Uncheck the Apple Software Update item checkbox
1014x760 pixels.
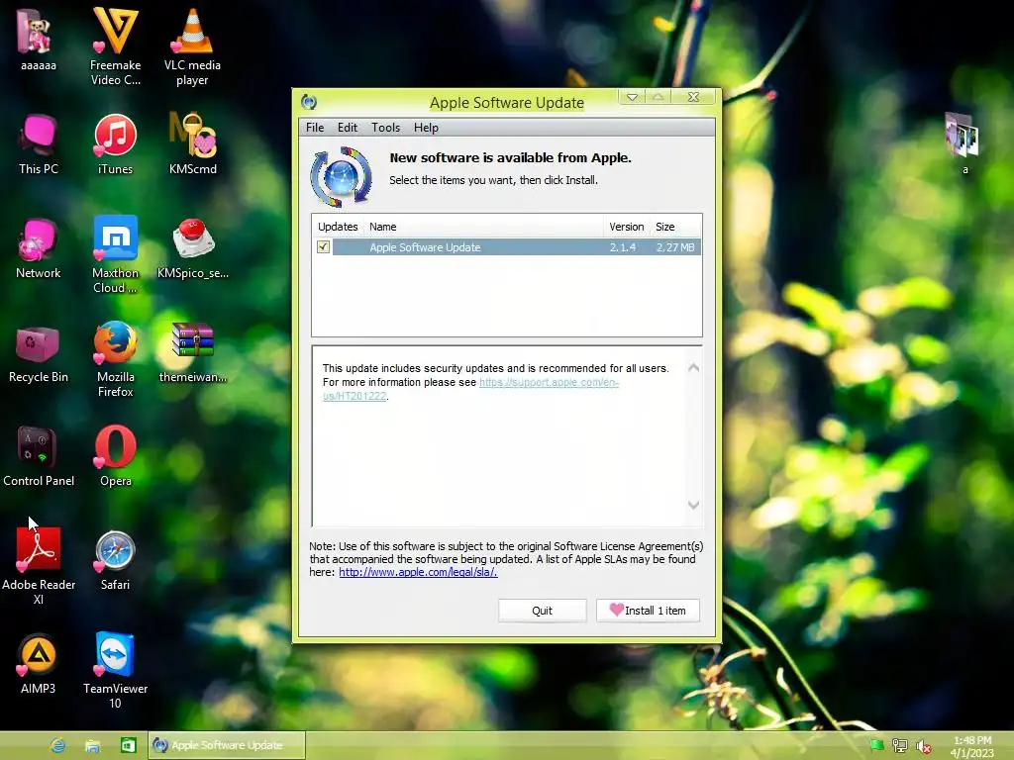324,246
